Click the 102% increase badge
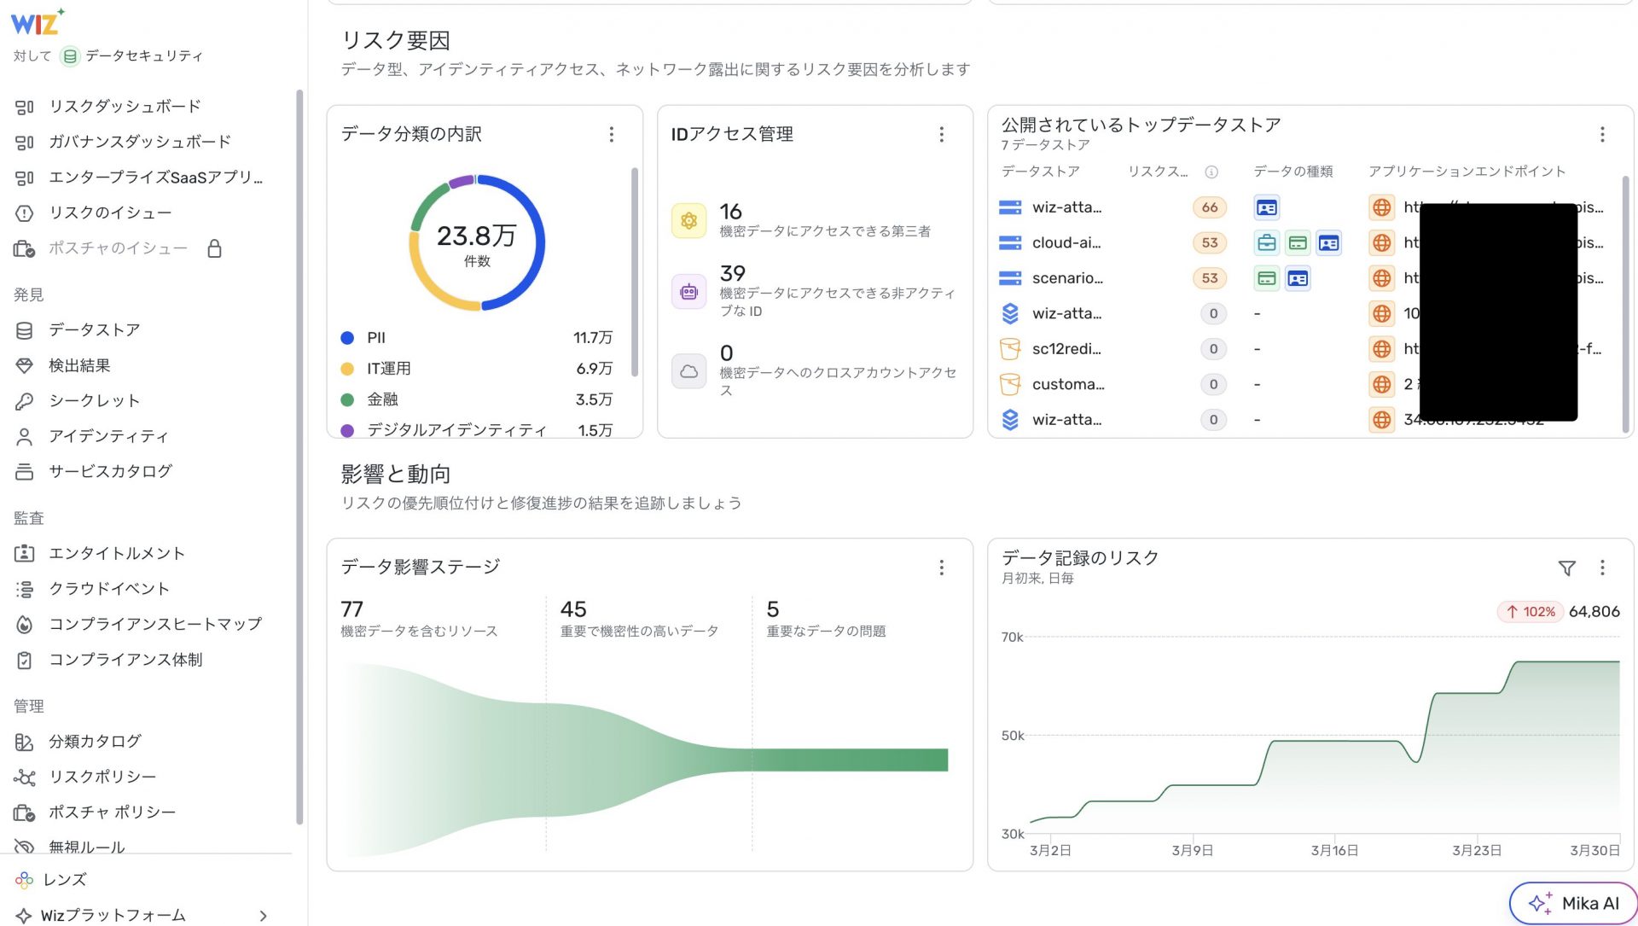Viewport: 1638px width, 926px height. tap(1531, 612)
